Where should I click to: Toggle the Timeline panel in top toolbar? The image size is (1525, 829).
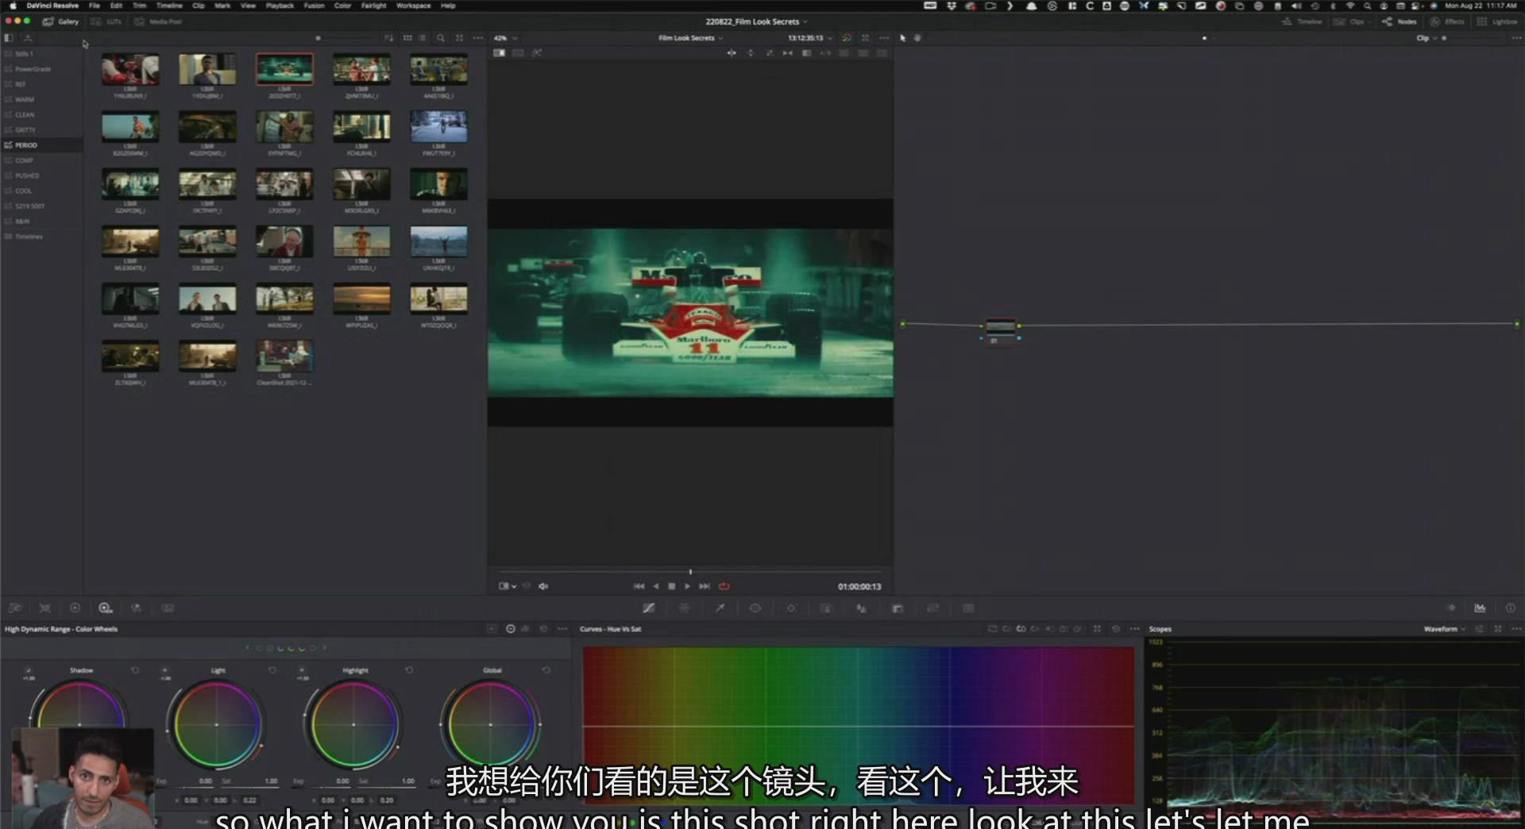(1302, 21)
